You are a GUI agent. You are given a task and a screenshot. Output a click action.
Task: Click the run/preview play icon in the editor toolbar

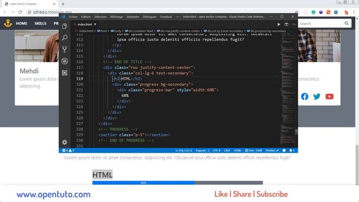[279, 24]
